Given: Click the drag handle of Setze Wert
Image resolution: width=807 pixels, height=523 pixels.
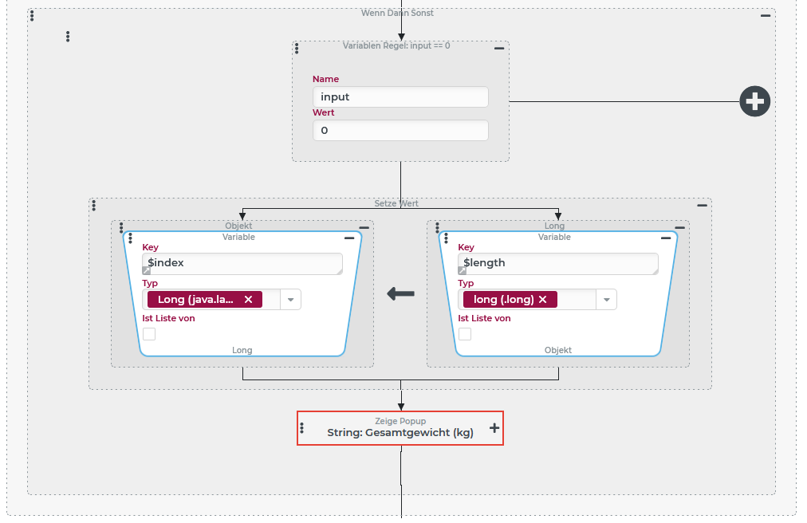Looking at the screenshot, I should 94,206.
